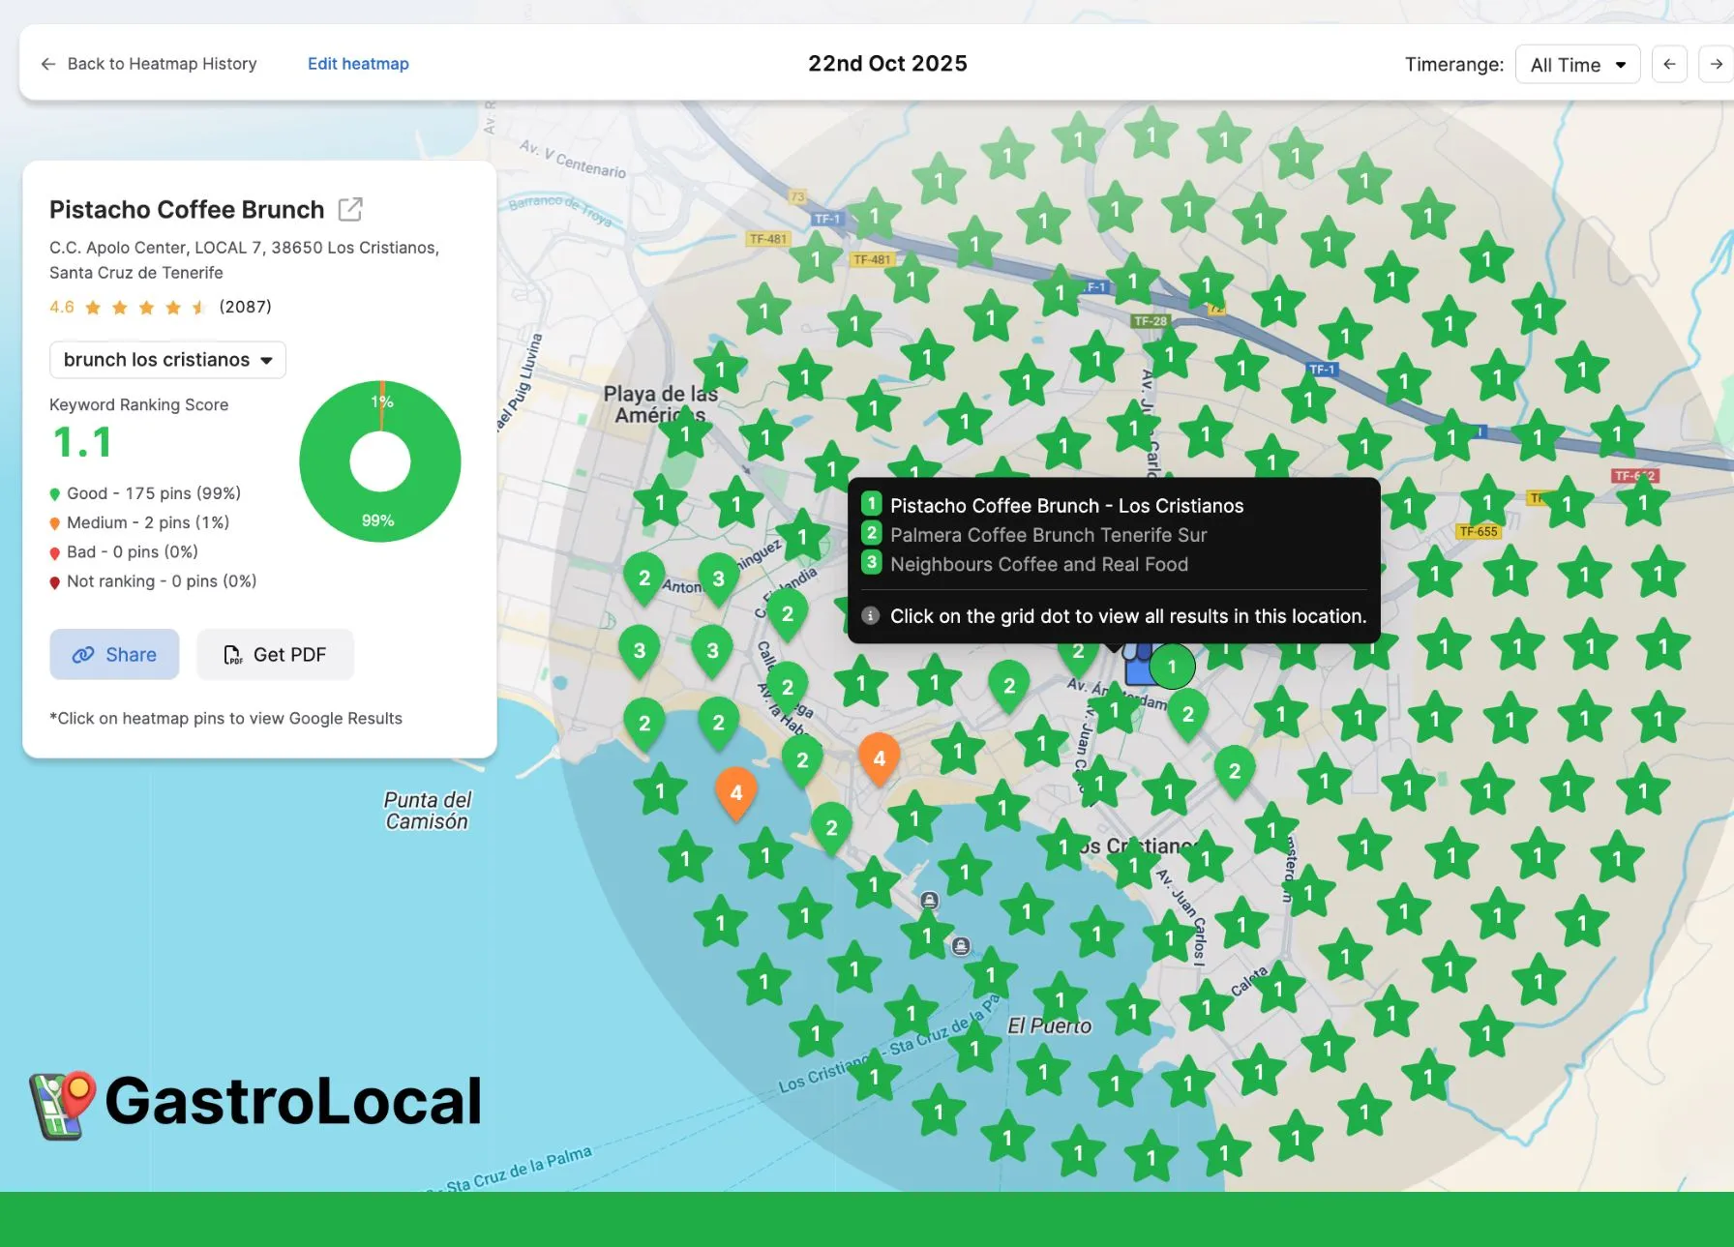Click the Pistacho Coffee Brunch title
1734x1247 pixels.
[x=187, y=209]
